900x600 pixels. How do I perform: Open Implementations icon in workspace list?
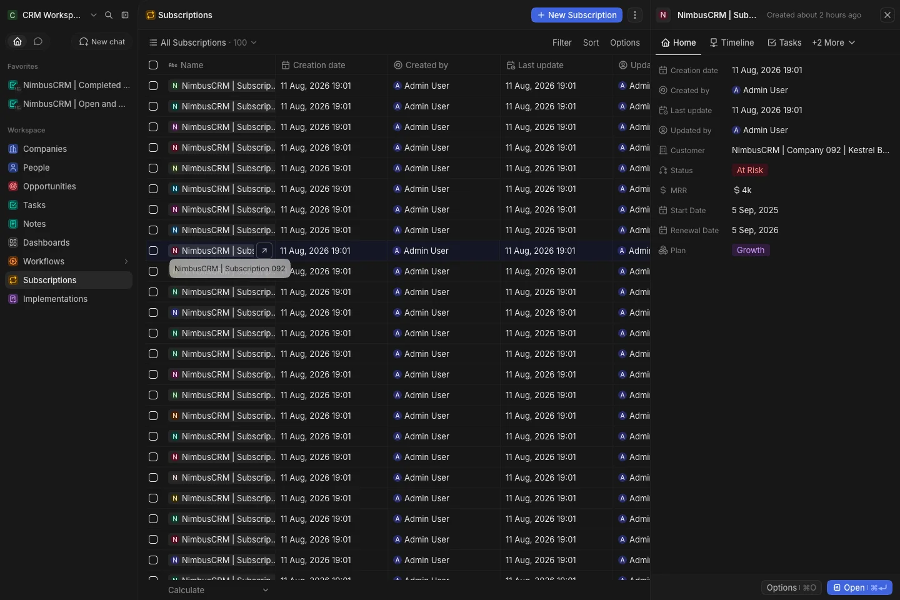pos(13,299)
